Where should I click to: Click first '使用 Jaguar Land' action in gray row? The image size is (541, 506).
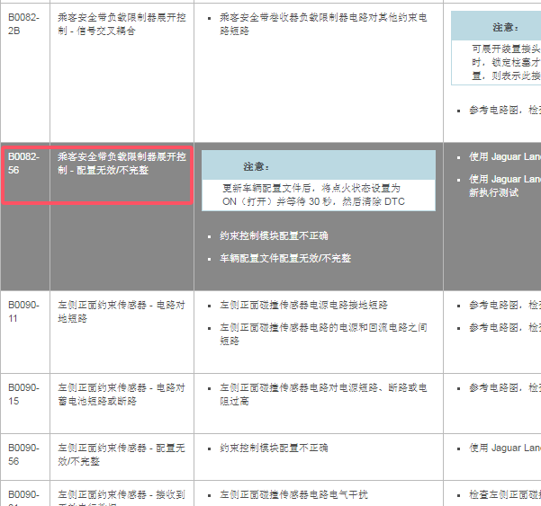[x=504, y=156]
